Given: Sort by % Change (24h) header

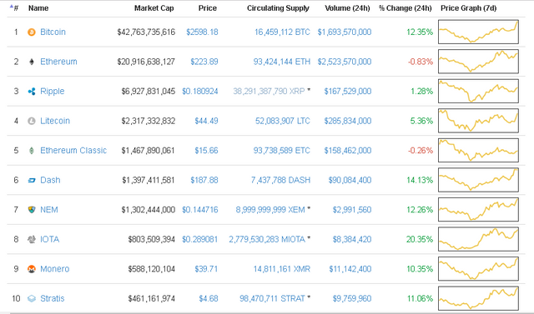Looking at the screenshot, I should pos(405,7).
